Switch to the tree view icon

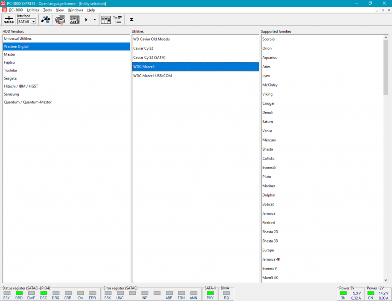click(118, 20)
